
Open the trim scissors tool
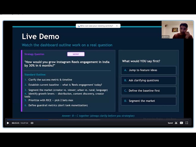tap(176, 123)
